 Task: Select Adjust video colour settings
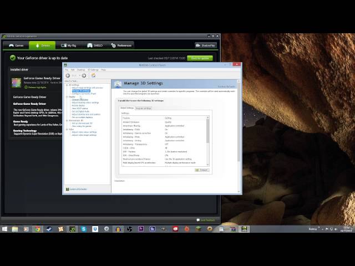(x=84, y=132)
